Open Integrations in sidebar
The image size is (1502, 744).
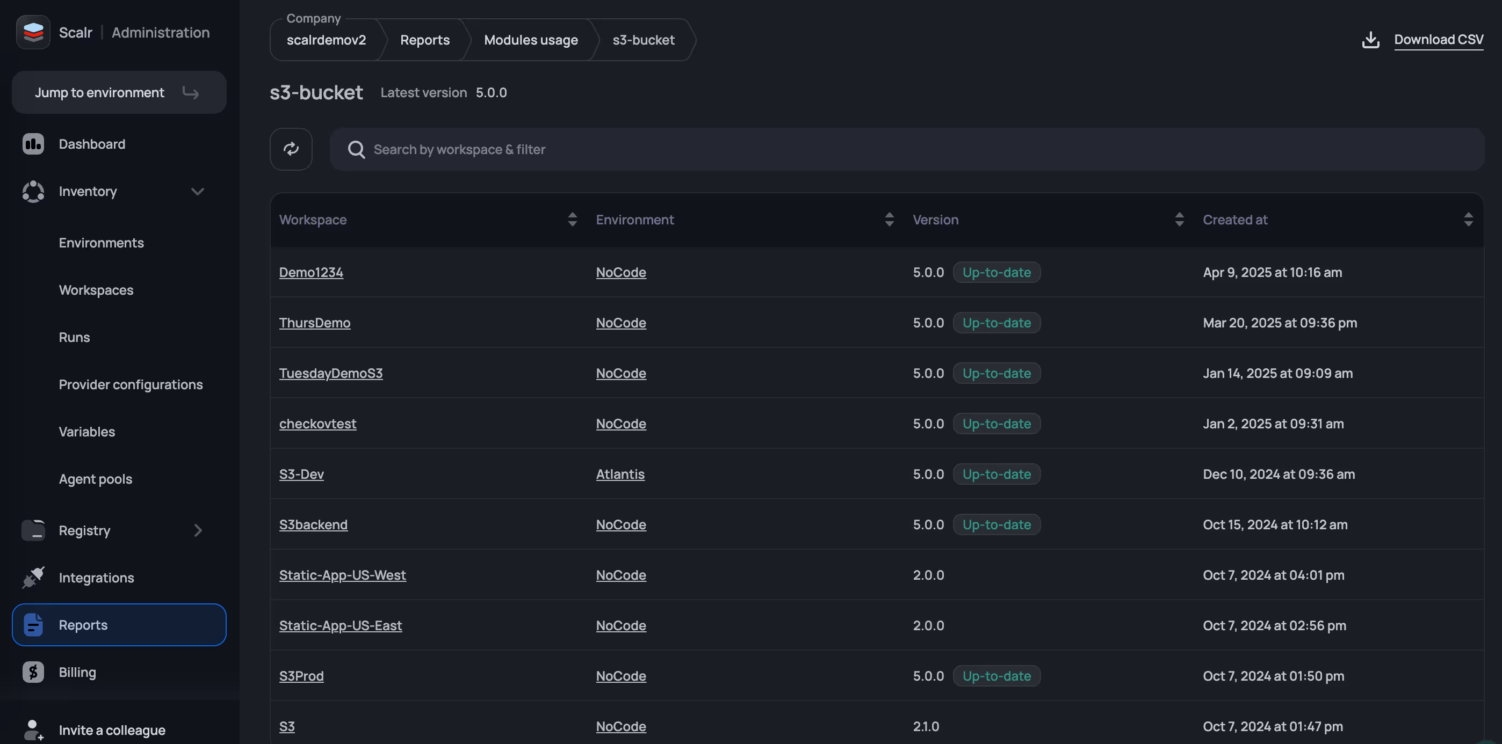(x=96, y=578)
